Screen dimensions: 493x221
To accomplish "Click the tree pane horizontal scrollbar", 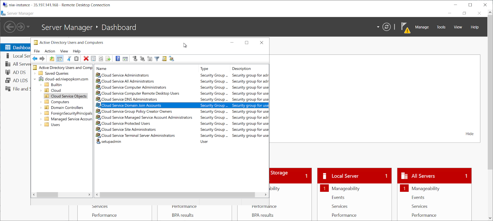I will click(47, 195).
